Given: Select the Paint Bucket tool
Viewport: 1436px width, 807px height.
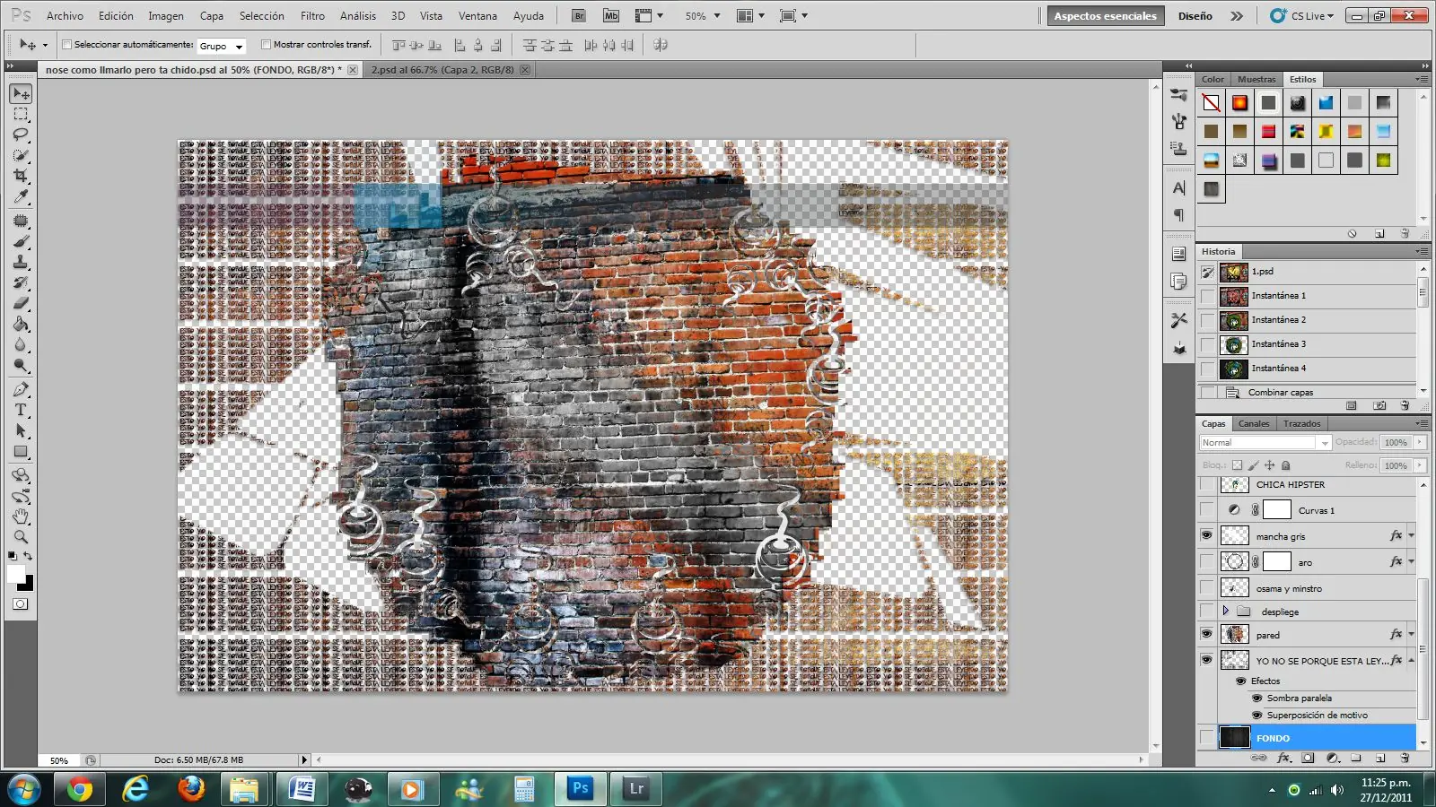Looking at the screenshot, I should coord(21,324).
